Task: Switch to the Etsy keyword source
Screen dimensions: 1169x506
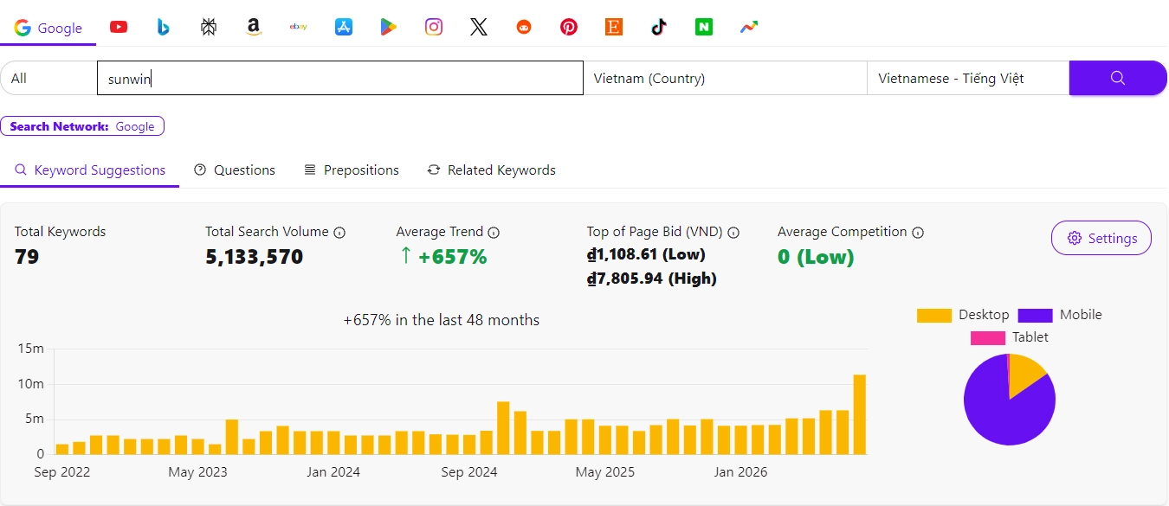Action: click(x=614, y=27)
